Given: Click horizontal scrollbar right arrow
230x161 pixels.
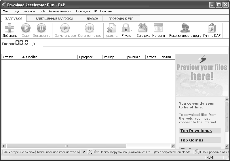Looking at the screenshot, I should click(x=173, y=146).
